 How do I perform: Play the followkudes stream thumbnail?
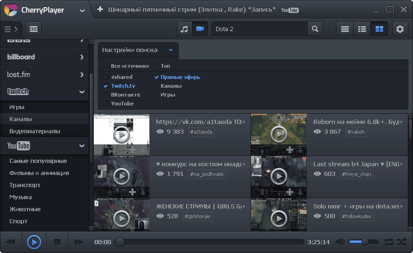(x=279, y=219)
